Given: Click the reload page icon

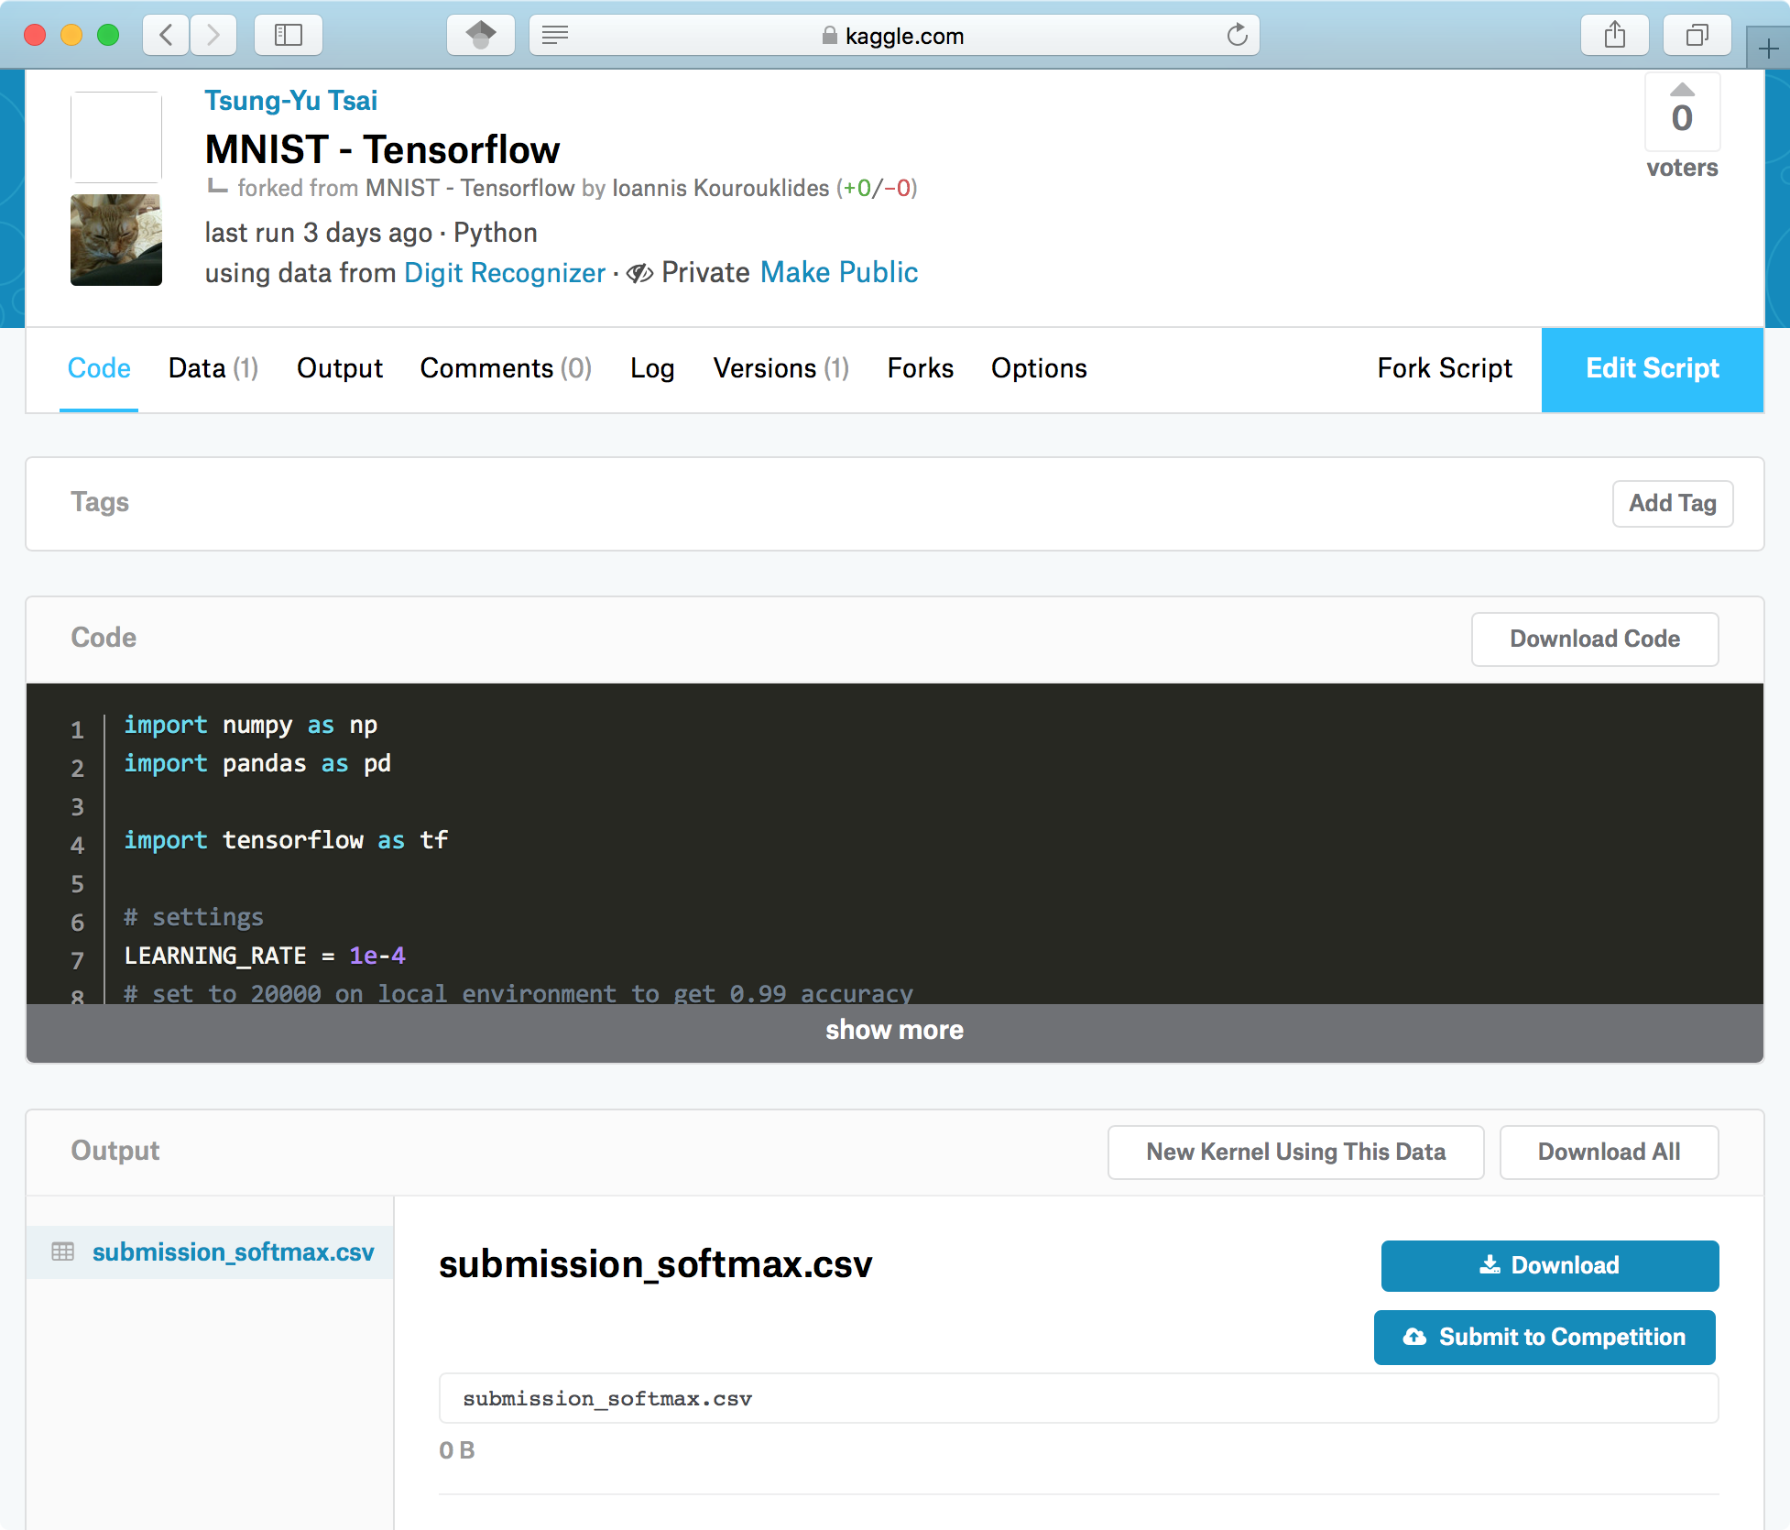Looking at the screenshot, I should click(1237, 36).
